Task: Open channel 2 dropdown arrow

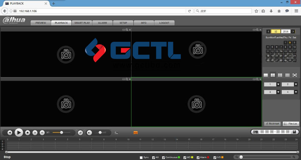Action: click(296, 84)
